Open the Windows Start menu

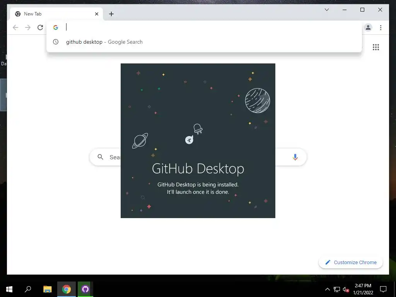point(9,289)
